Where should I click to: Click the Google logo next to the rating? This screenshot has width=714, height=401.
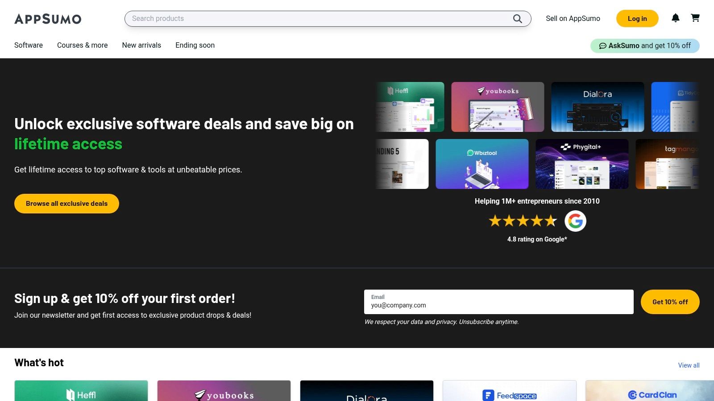point(575,221)
